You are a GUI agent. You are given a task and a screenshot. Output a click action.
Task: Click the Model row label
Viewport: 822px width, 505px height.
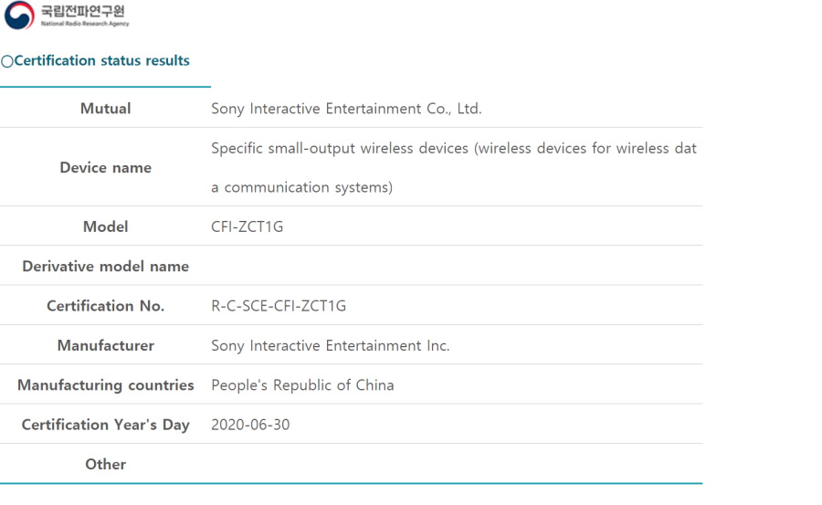point(105,226)
